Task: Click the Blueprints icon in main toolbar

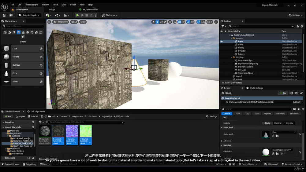Action: coord(57,15)
